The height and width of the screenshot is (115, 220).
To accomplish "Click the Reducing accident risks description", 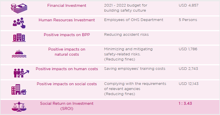I will pos(126,35).
